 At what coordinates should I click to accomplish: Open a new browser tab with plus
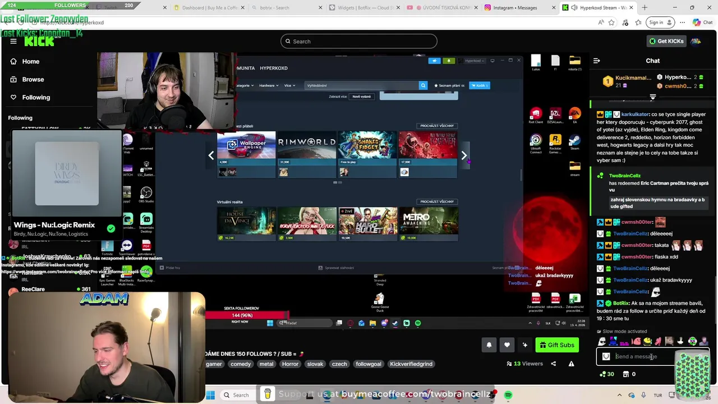pos(645,8)
